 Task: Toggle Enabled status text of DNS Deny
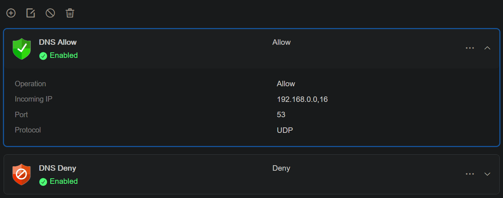click(x=64, y=181)
